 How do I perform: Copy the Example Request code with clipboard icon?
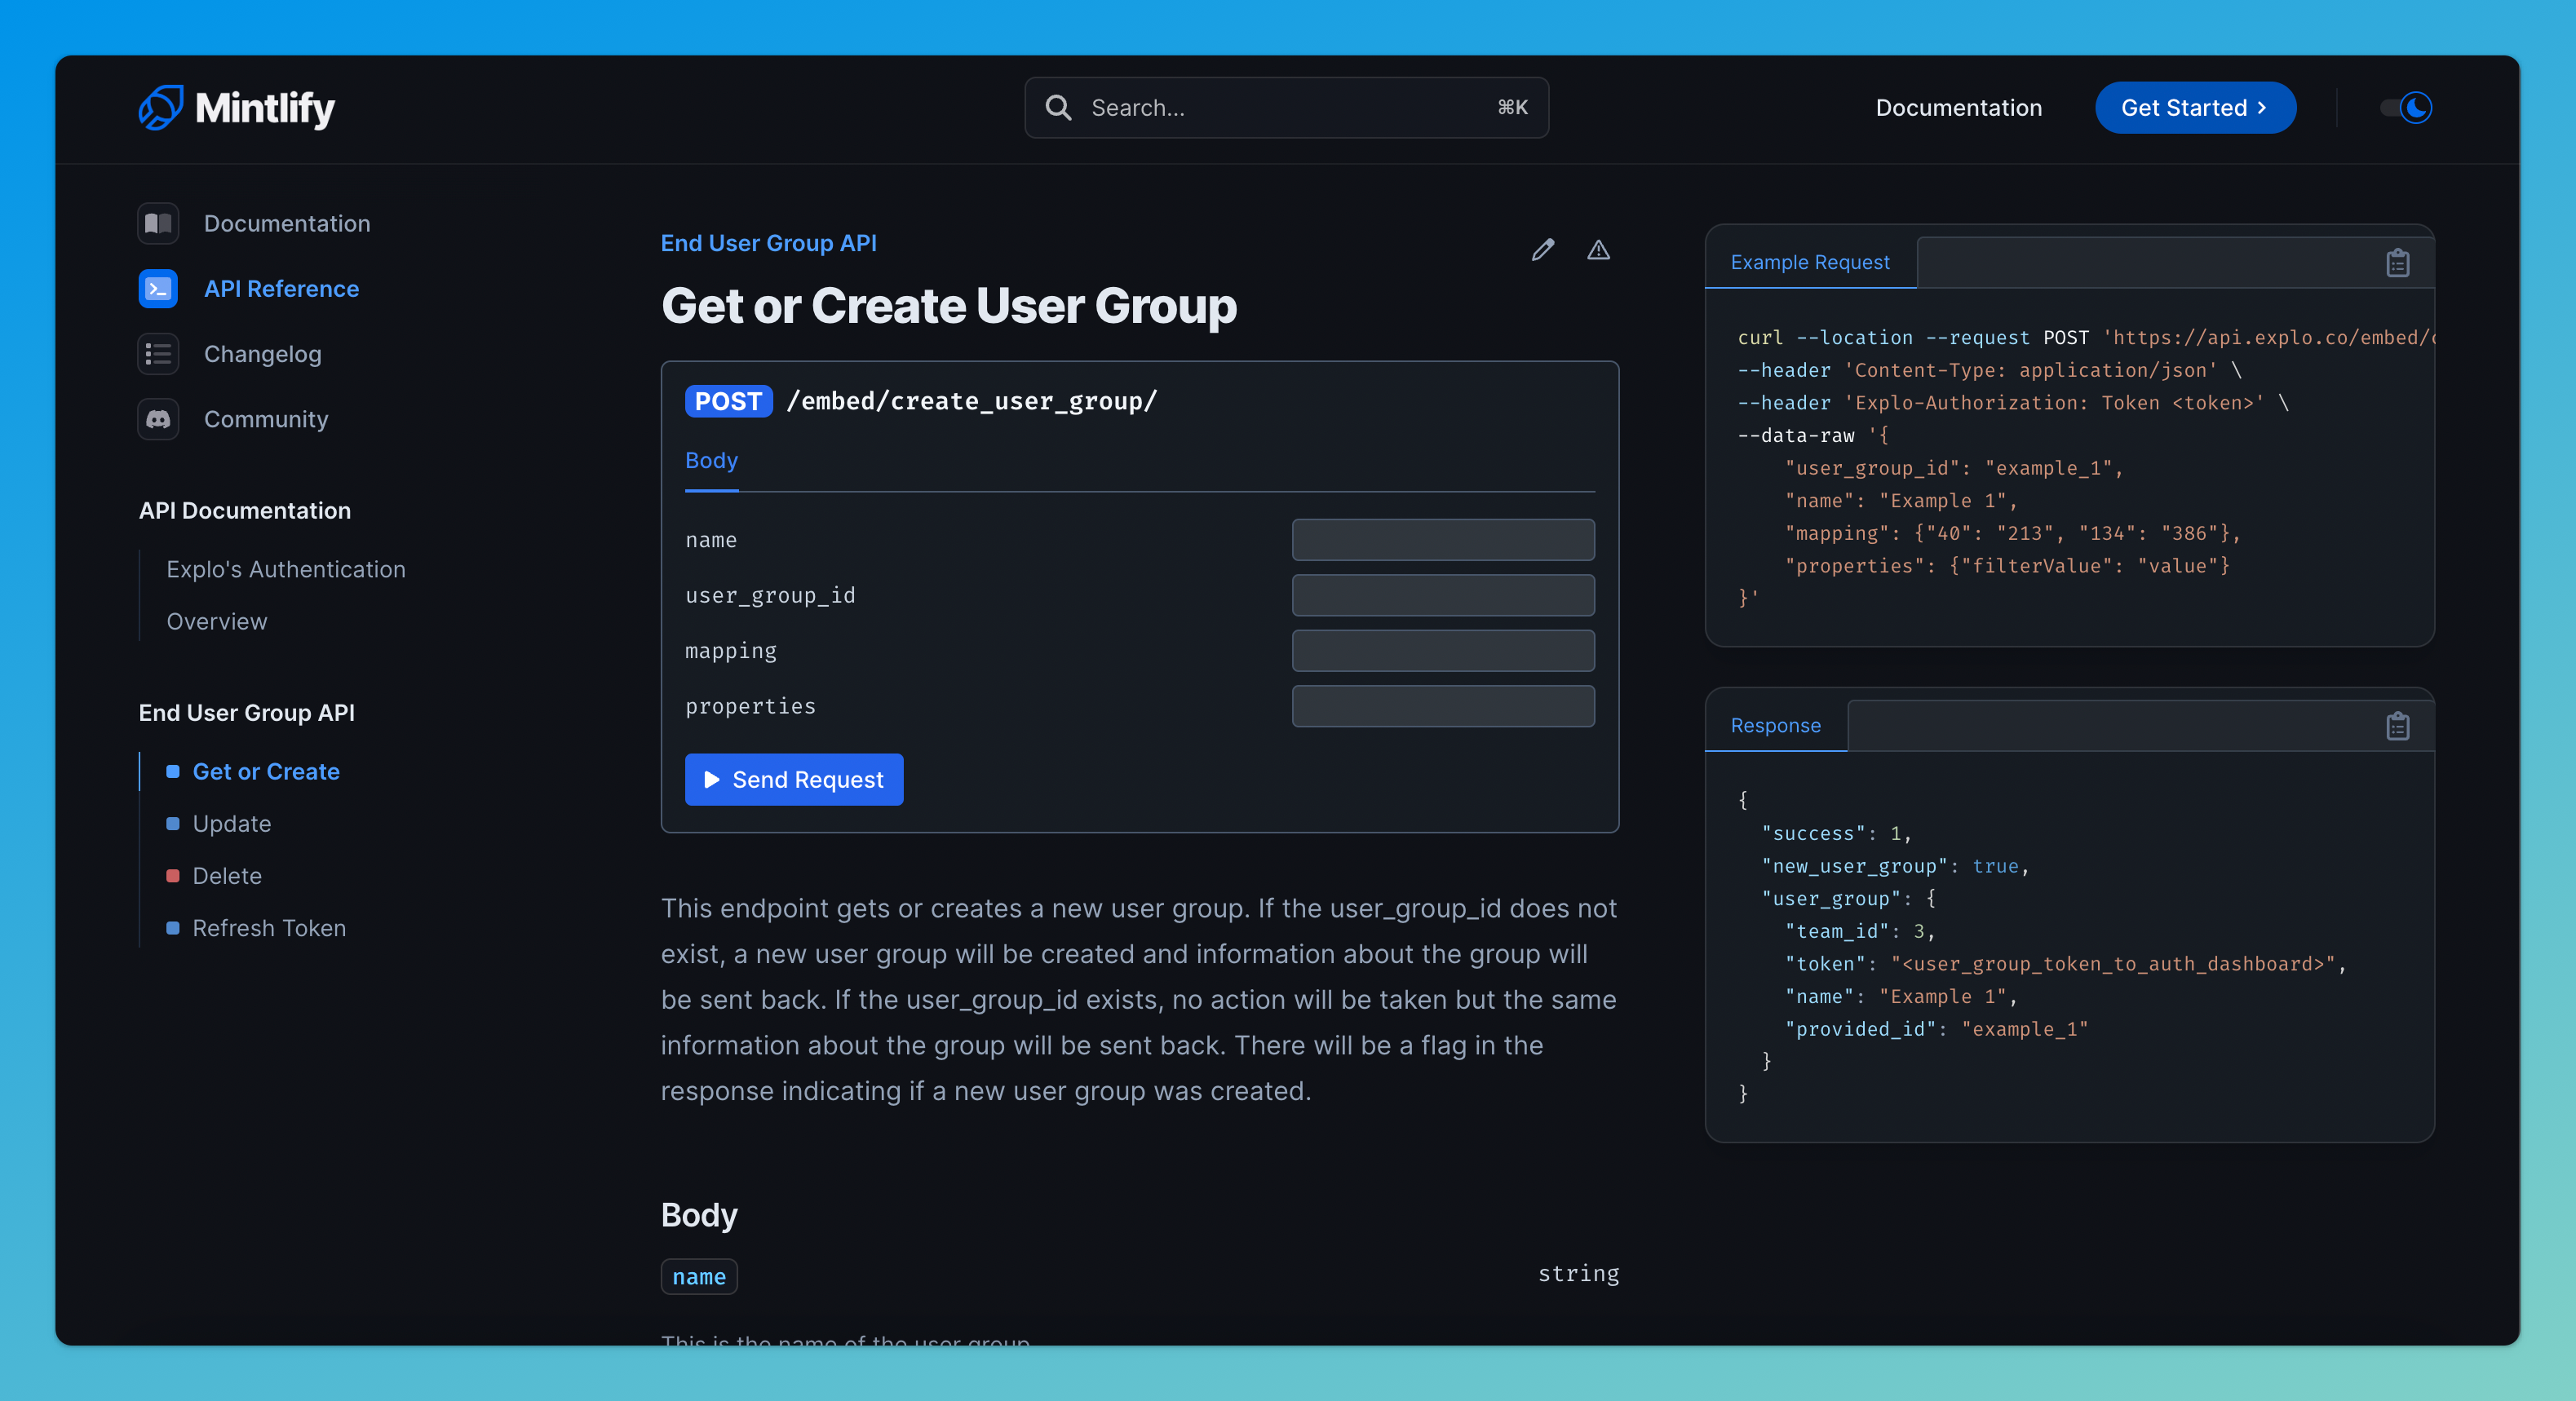pyautogui.click(x=2397, y=262)
